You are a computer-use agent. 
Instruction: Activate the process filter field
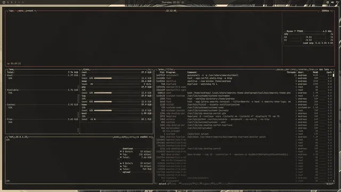coord(170,69)
